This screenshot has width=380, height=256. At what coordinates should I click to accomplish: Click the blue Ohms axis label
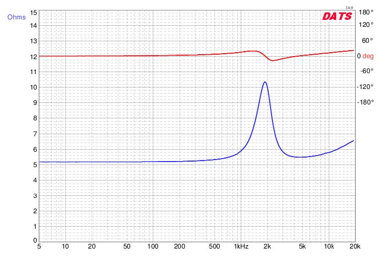[x=16, y=17]
